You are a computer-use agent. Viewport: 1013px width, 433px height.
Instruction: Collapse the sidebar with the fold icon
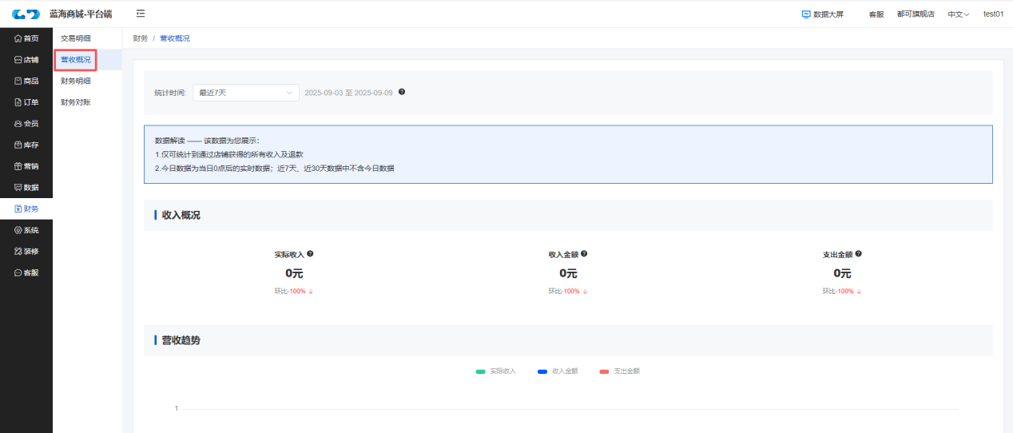point(141,14)
